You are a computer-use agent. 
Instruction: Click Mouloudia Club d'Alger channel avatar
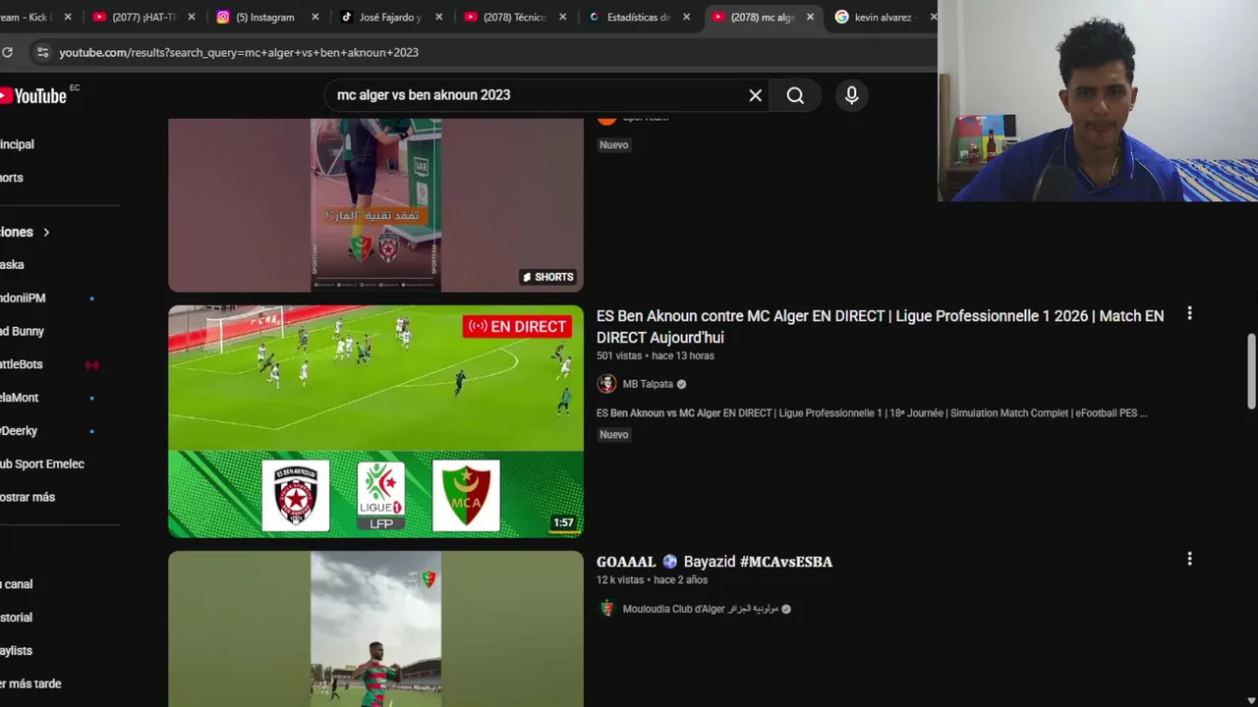click(606, 609)
